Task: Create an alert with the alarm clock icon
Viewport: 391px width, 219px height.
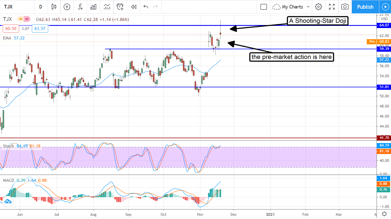Action: tap(120, 7)
